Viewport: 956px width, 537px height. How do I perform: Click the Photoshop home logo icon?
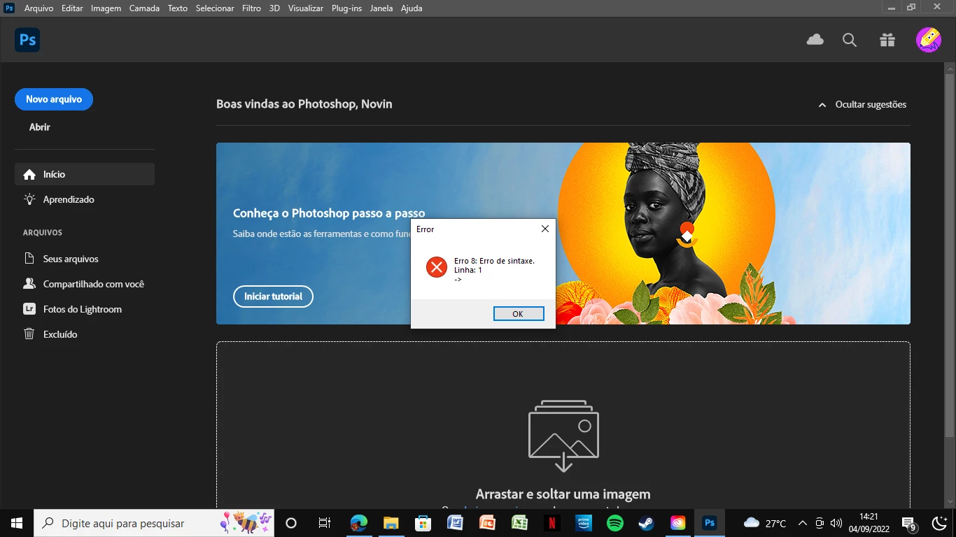click(27, 40)
